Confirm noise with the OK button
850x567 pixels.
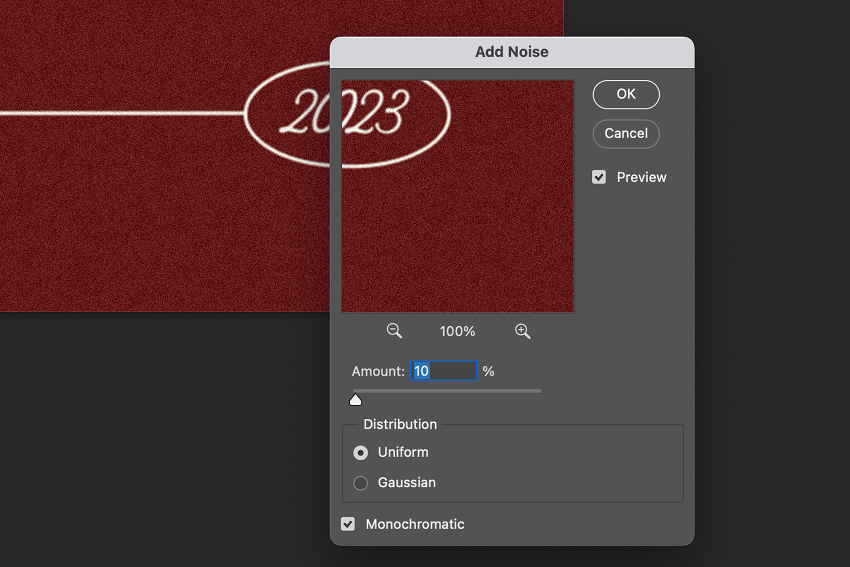pos(626,94)
